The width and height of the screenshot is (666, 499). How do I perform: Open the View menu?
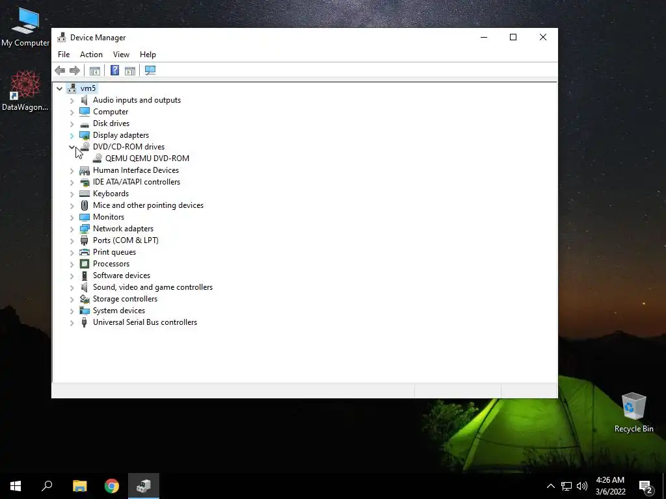(x=121, y=55)
